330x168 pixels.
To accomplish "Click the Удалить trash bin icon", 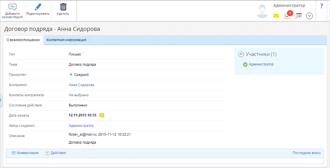I will [63, 7].
